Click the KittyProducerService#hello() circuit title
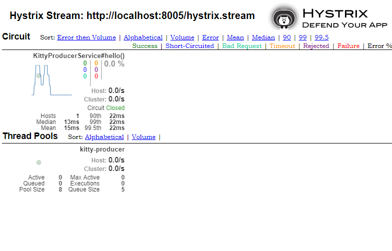This screenshot has width=392, height=251. [79, 55]
